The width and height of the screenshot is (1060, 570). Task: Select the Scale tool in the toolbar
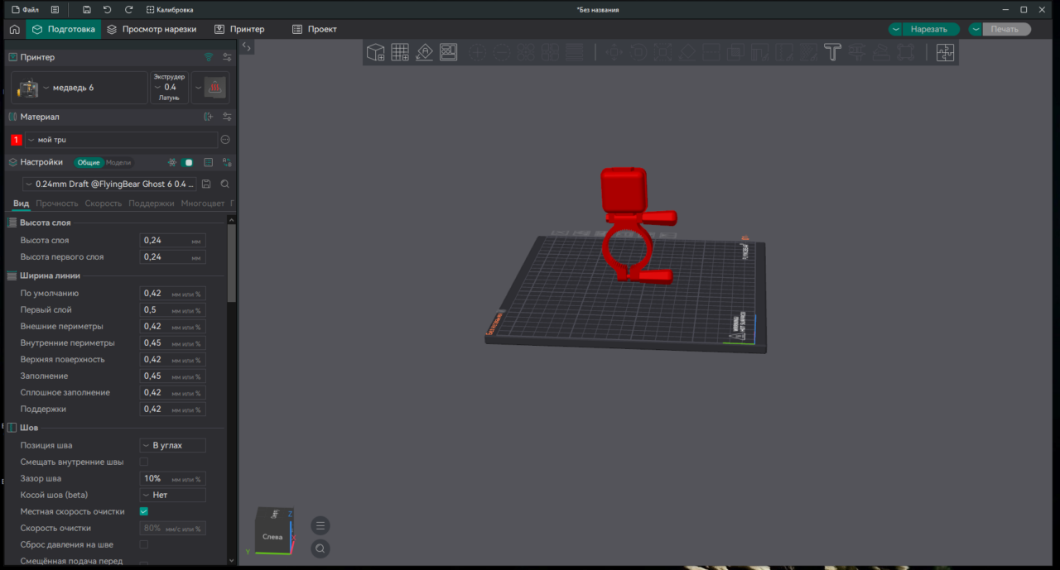[x=662, y=52]
